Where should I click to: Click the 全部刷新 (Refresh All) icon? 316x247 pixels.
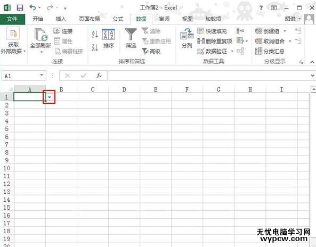[x=40, y=35]
